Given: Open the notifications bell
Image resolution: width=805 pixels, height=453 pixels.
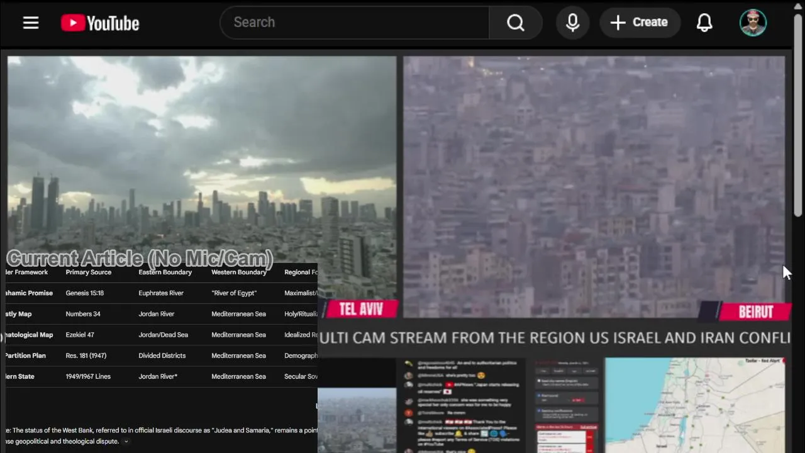Looking at the screenshot, I should [x=704, y=23].
